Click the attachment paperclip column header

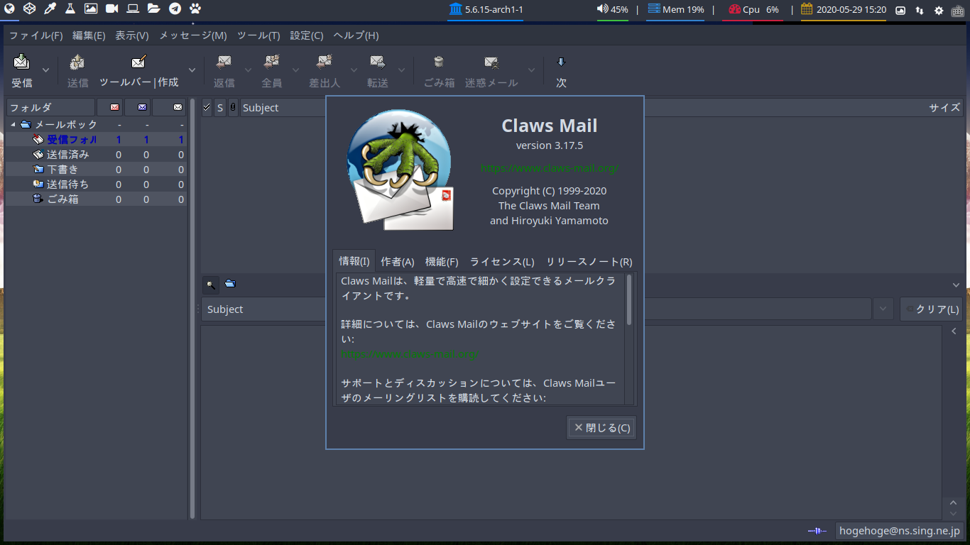tap(233, 107)
